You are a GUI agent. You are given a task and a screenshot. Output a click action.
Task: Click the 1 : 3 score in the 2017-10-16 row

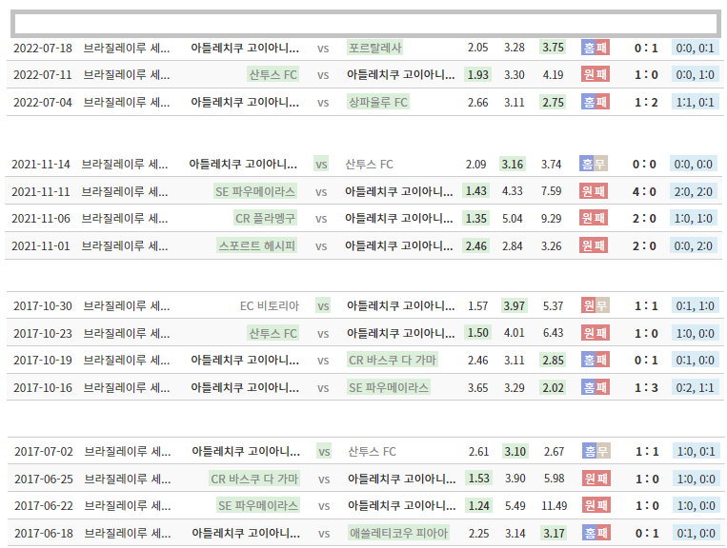pyautogui.click(x=645, y=387)
